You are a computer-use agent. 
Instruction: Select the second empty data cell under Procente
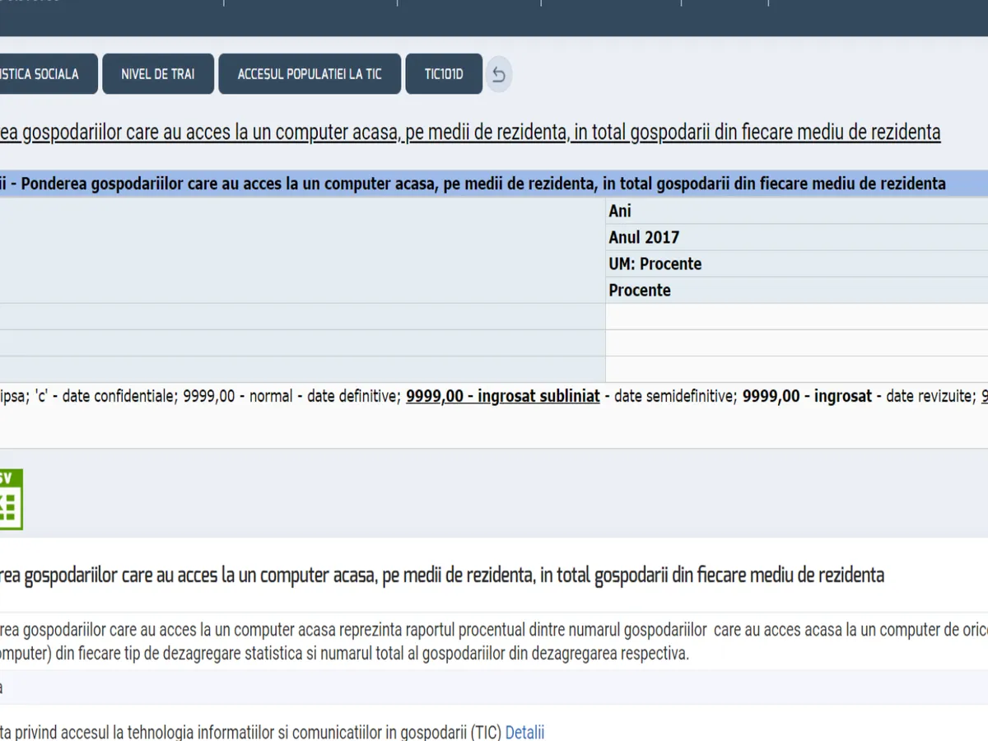tap(795, 343)
